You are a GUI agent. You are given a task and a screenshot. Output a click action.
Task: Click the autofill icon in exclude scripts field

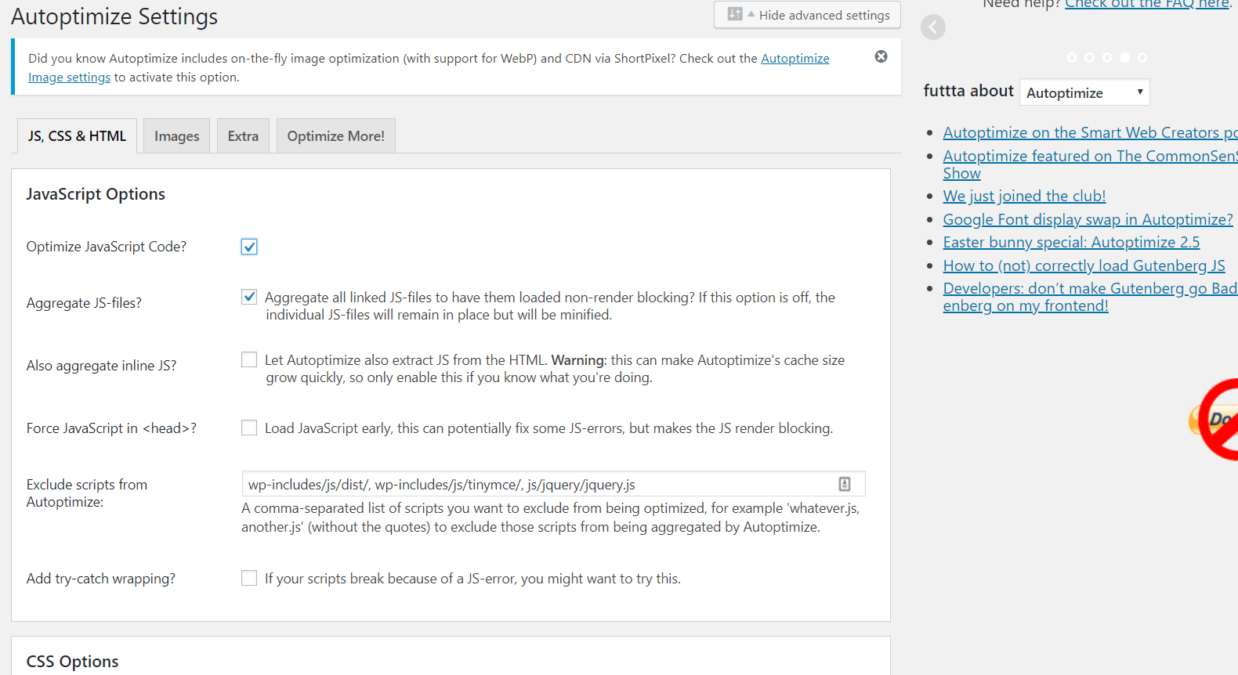pyautogui.click(x=845, y=484)
